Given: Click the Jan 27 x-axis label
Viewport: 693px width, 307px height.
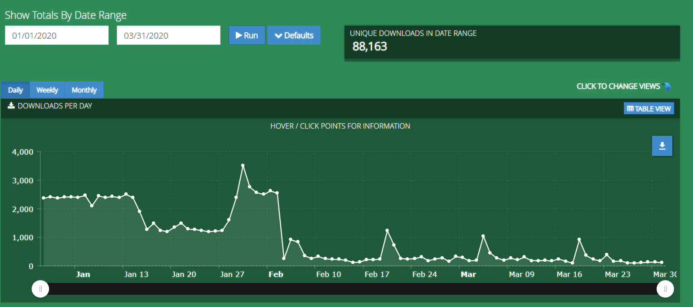Looking at the screenshot, I should 232,274.
